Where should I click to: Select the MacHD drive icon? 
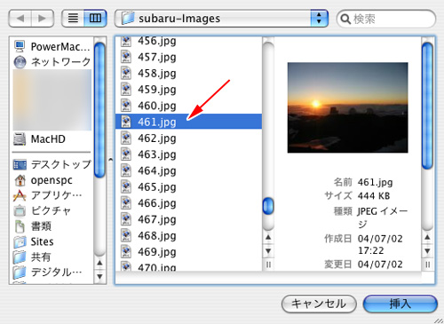pos(20,139)
